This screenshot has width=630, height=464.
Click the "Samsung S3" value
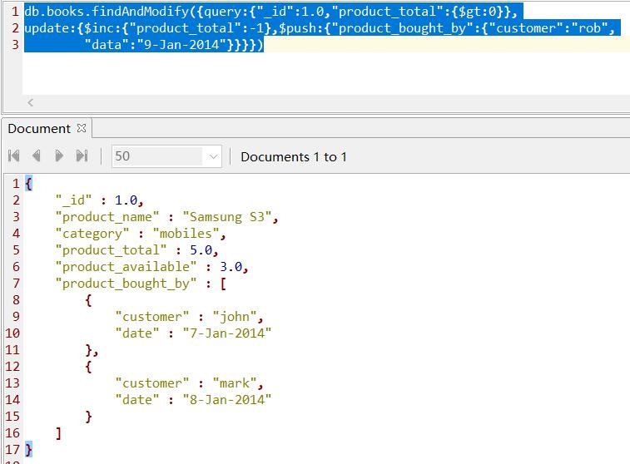227,217
